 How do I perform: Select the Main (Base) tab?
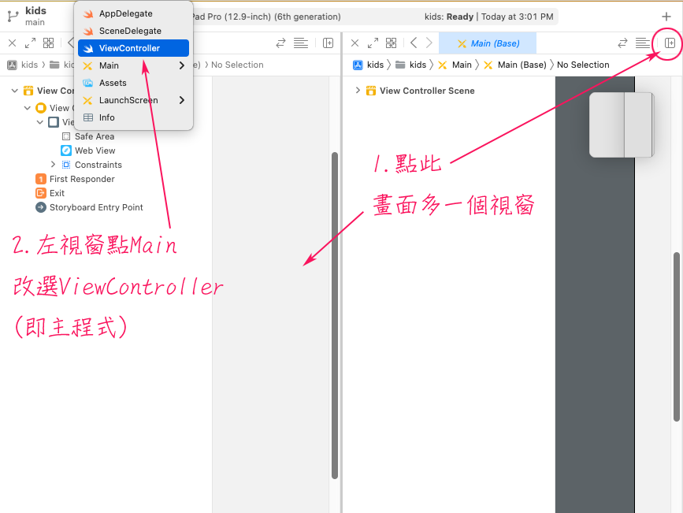[488, 43]
